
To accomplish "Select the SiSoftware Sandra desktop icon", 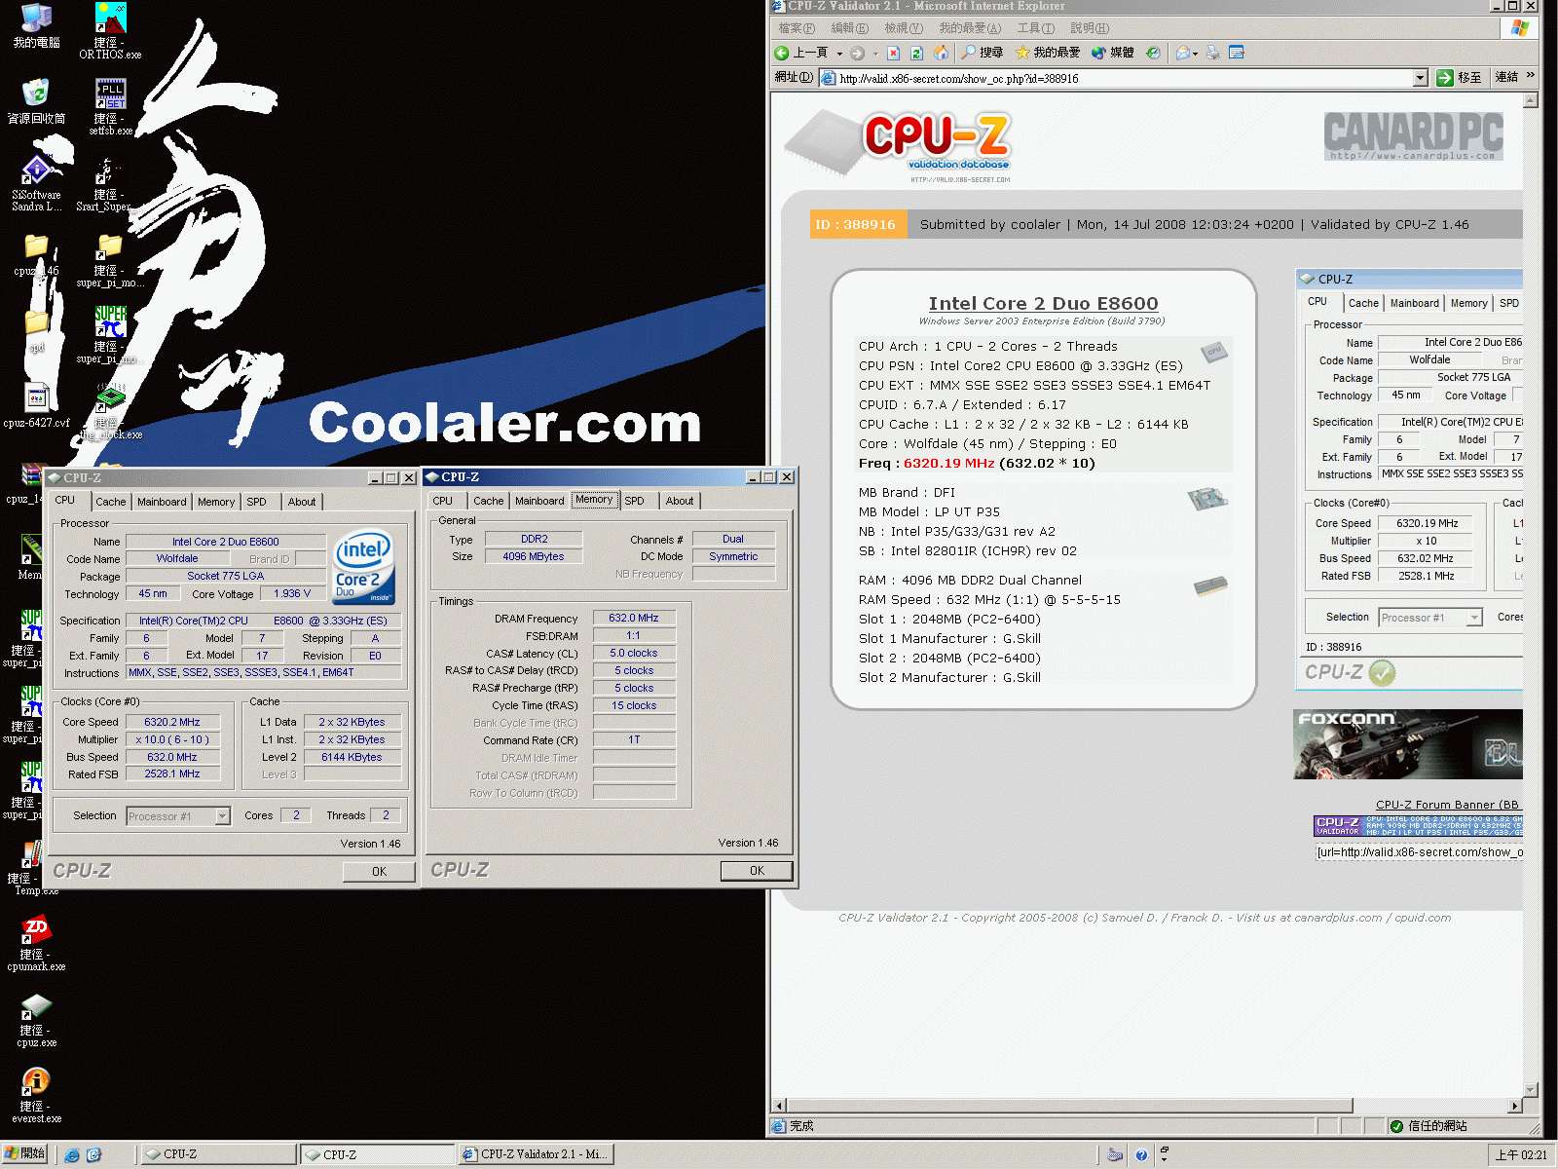I will [36, 183].
